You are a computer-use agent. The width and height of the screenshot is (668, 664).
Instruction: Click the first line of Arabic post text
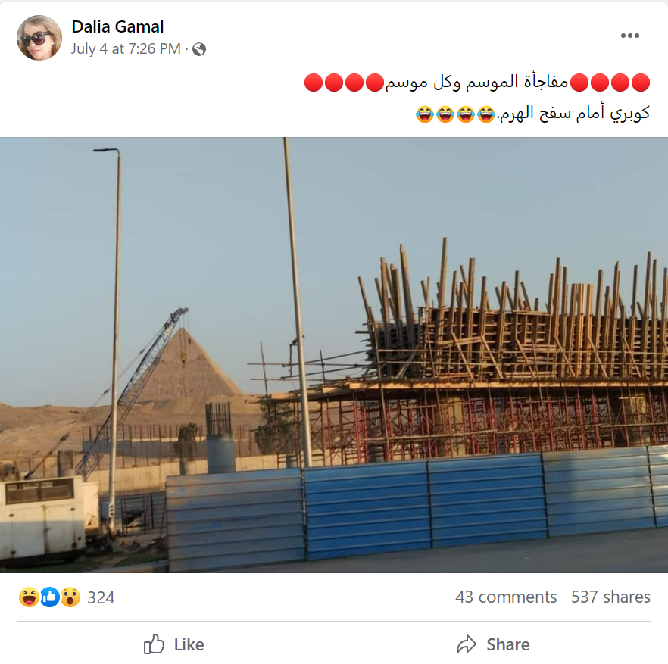[x=477, y=83]
